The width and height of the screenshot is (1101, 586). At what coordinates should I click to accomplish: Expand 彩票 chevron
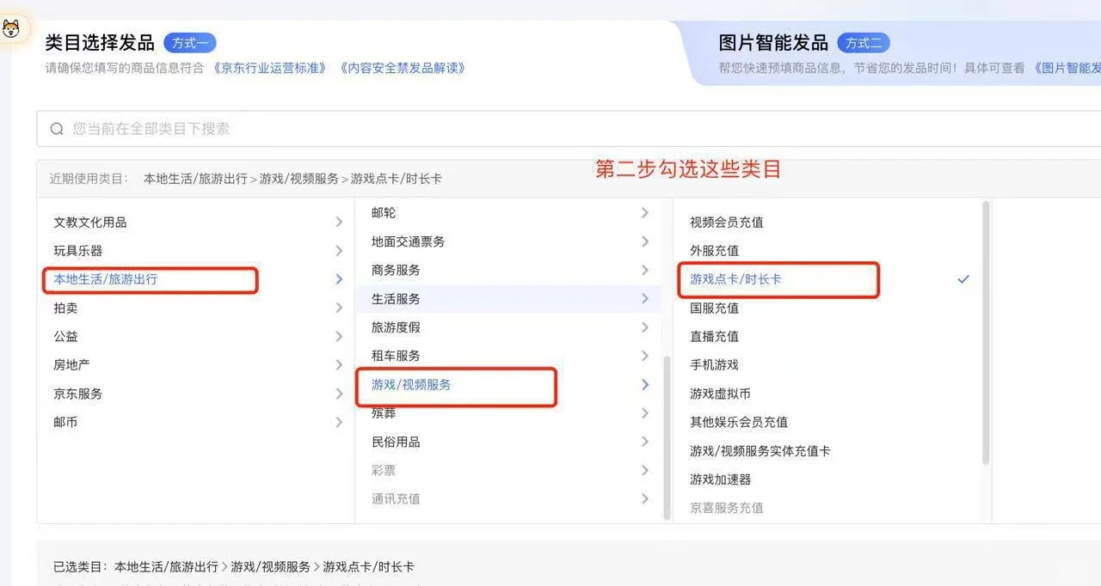(x=644, y=470)
